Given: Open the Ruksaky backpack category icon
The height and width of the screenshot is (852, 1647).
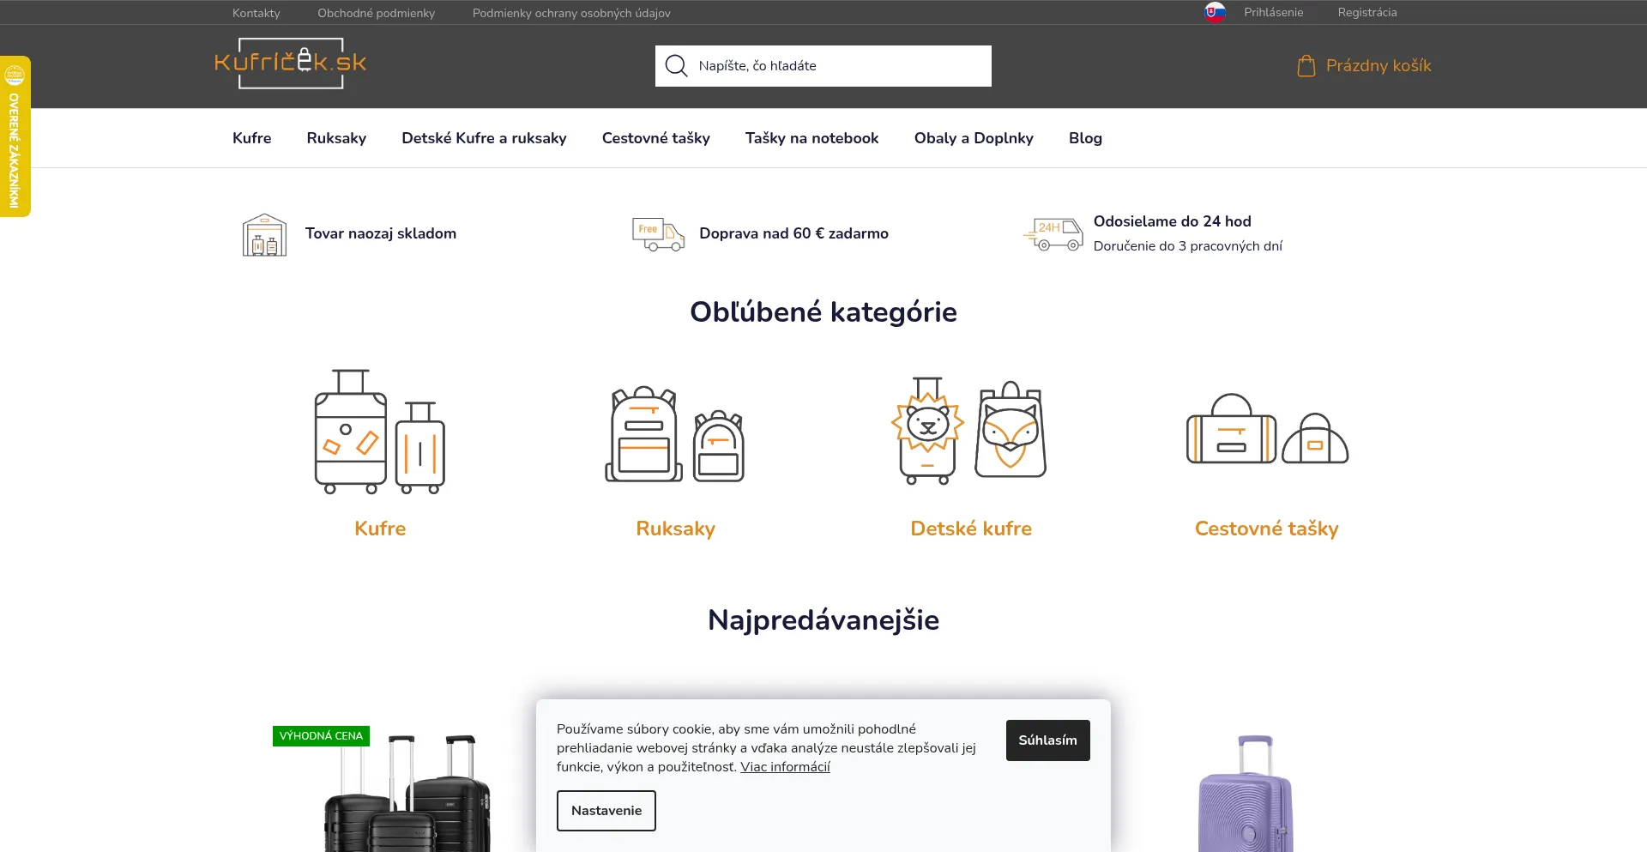Looking at the screenshot, I should point(675,433).
